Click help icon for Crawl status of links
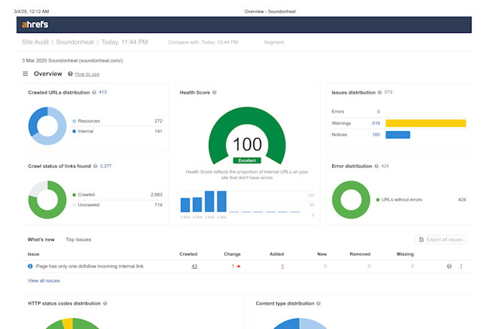This screenshot has width=488, height=329. point(95,166)
